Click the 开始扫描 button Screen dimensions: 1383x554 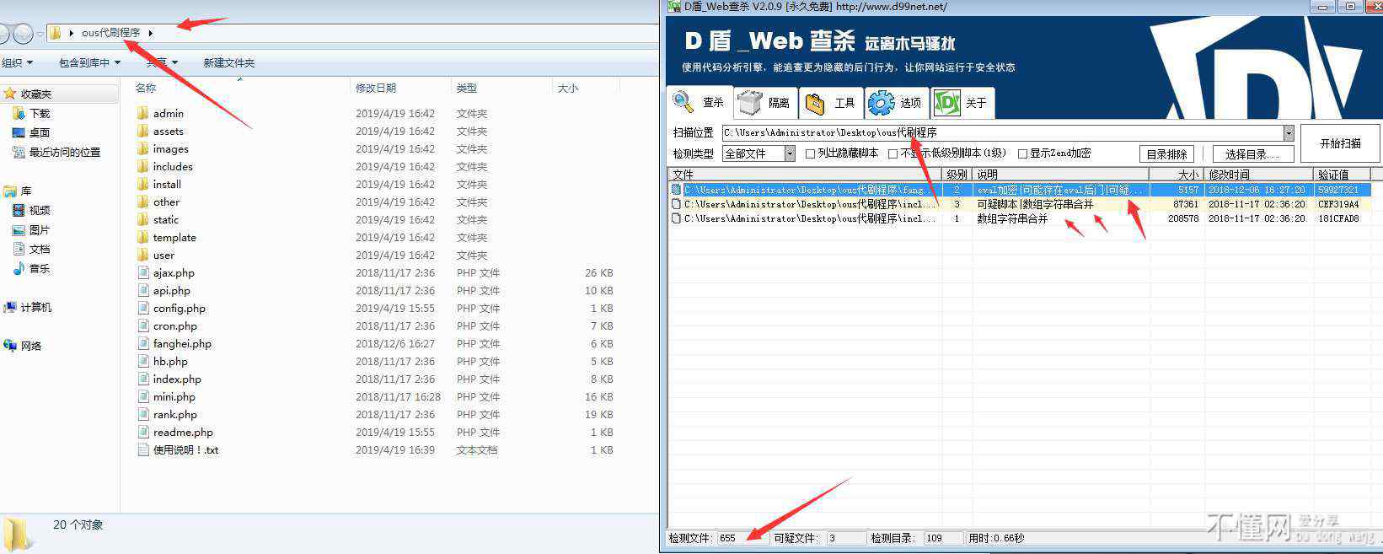coord(1340,143)
